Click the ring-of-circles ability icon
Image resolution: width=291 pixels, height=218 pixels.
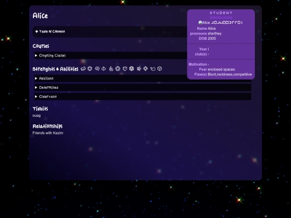(x=117, y=69)
